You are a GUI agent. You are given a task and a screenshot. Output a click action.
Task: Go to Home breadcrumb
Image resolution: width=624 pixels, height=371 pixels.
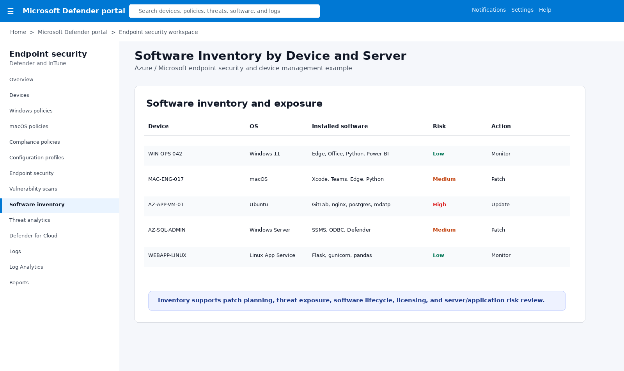[18, 32]
